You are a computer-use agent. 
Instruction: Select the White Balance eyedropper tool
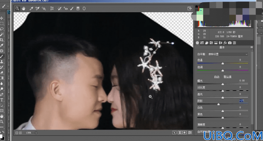coord(31,8)
